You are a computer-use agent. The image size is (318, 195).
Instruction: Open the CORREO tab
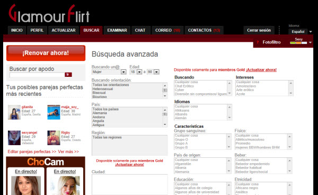click(167, 30)
